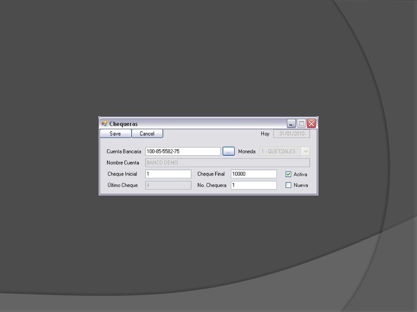This screenshot has height=312, width=417.
Task: Click the Cuenta Bancaria label
Action: [x=124, y=152]
